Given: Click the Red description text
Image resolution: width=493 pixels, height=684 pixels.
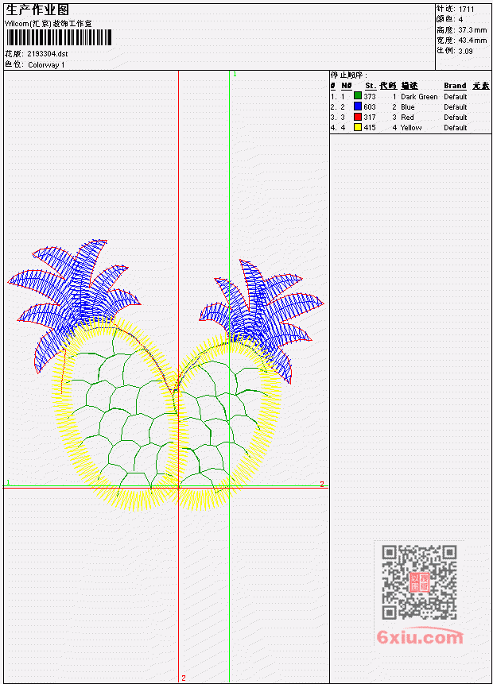Looking at the screenshot, I should tap(407, 118).
